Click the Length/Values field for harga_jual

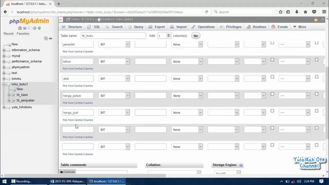[x=151, y=113]
